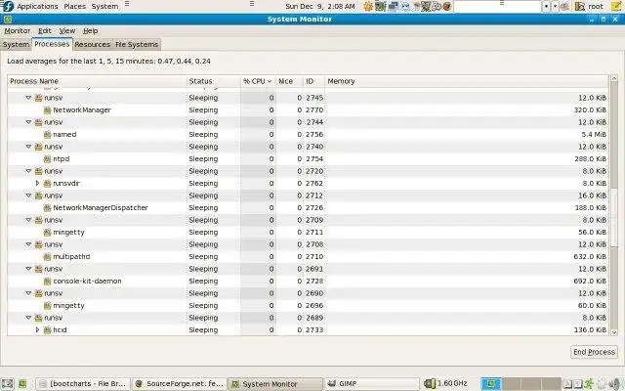Click the sticky note icon at top right
This screenshot has width=625, height=391.
[616, 7]
